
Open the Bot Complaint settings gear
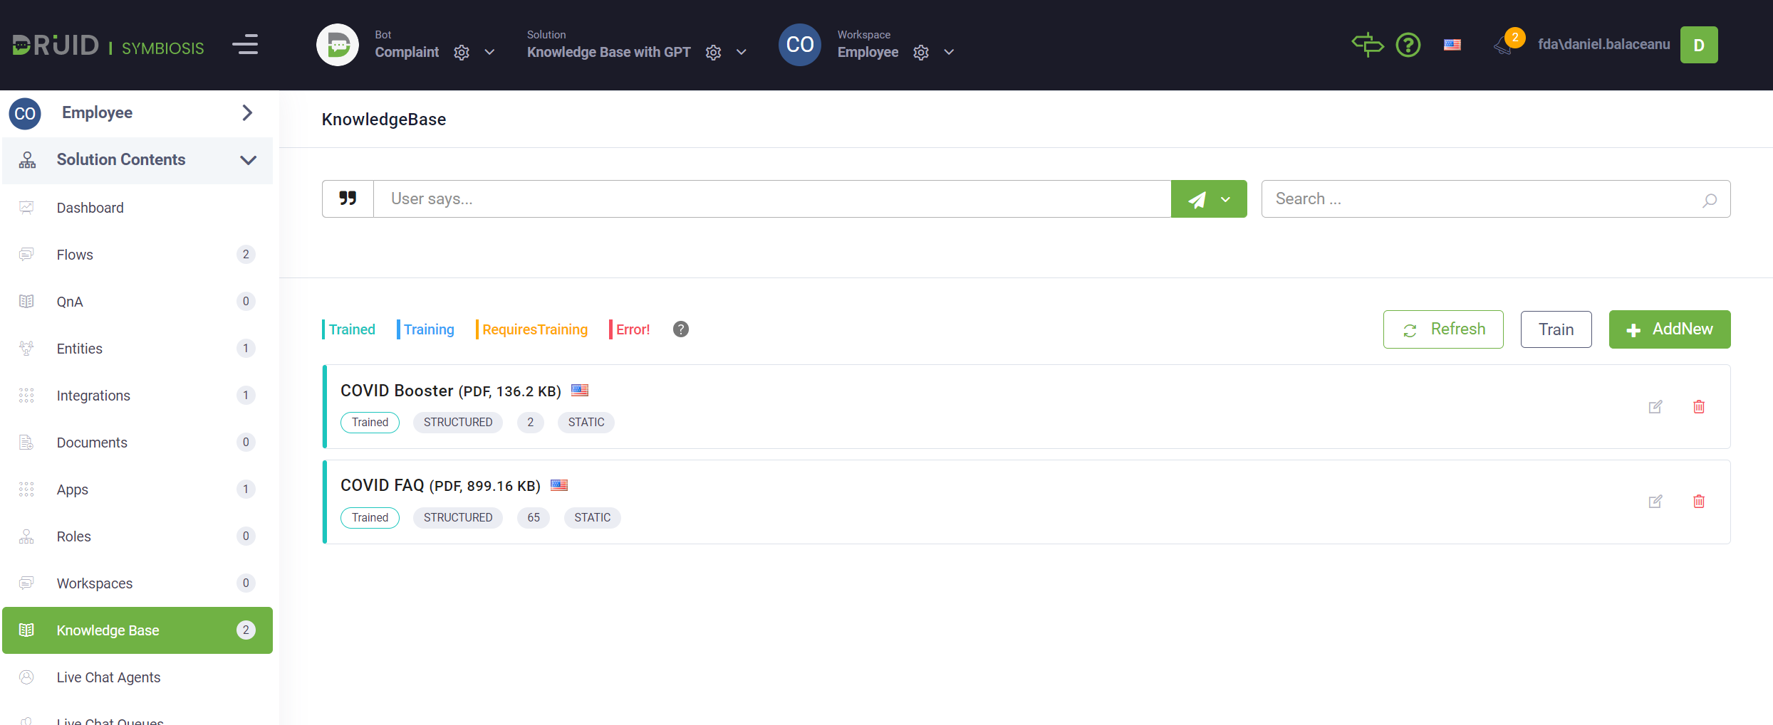click(462, 53)
